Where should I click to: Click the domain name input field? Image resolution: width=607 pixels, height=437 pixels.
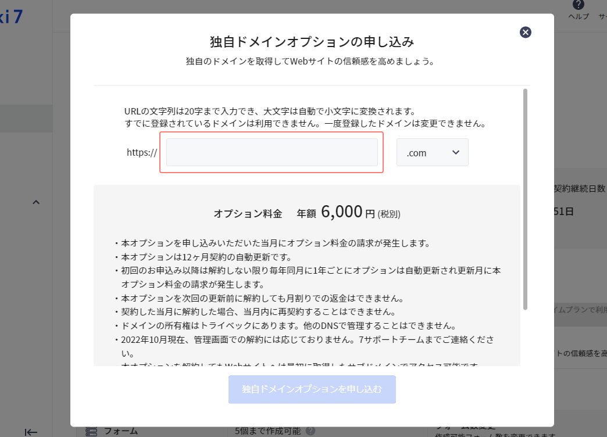tap(272, 152)
